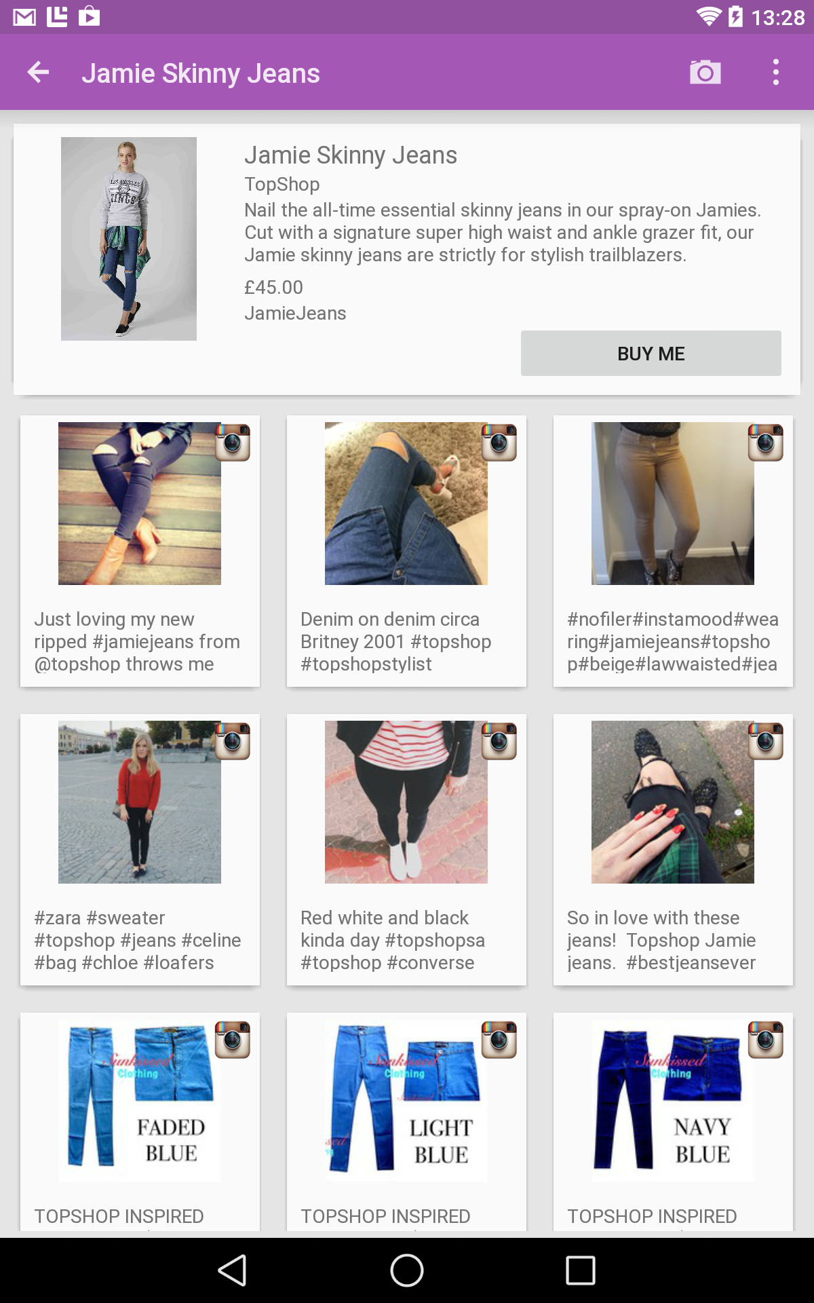The image size is (814, 1303).
Task: Select the JamieJeans tag text
Action: click(295, 313)
